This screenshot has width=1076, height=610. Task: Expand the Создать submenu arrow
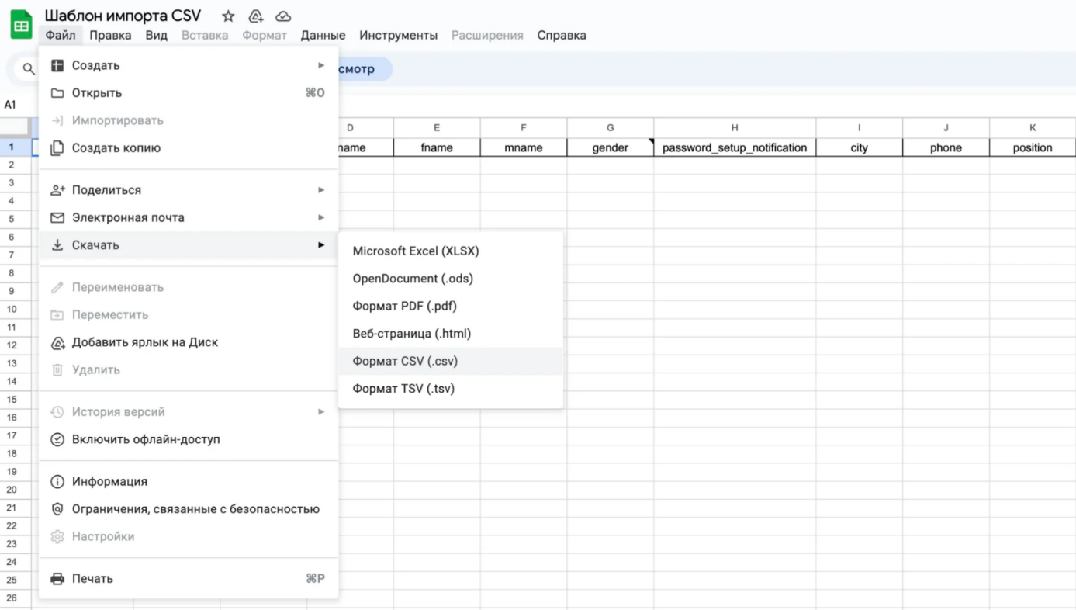pos(321,65)
